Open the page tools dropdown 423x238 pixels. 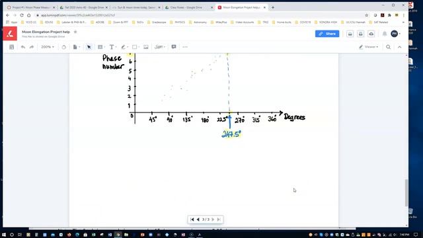(x=77, y=47)
